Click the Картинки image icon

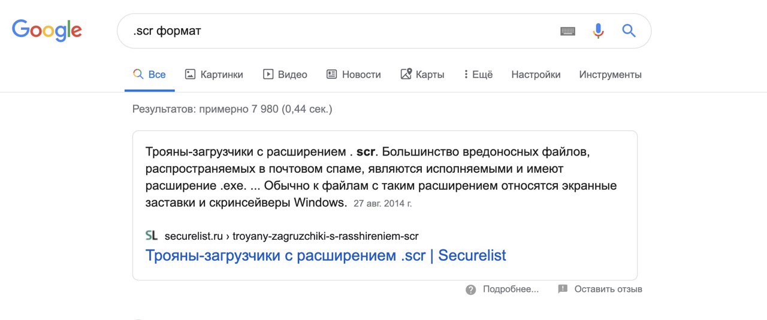[190, 74]
